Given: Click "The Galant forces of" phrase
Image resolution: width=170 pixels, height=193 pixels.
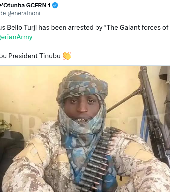Looking at the screenshot, I should click(138, 27).
